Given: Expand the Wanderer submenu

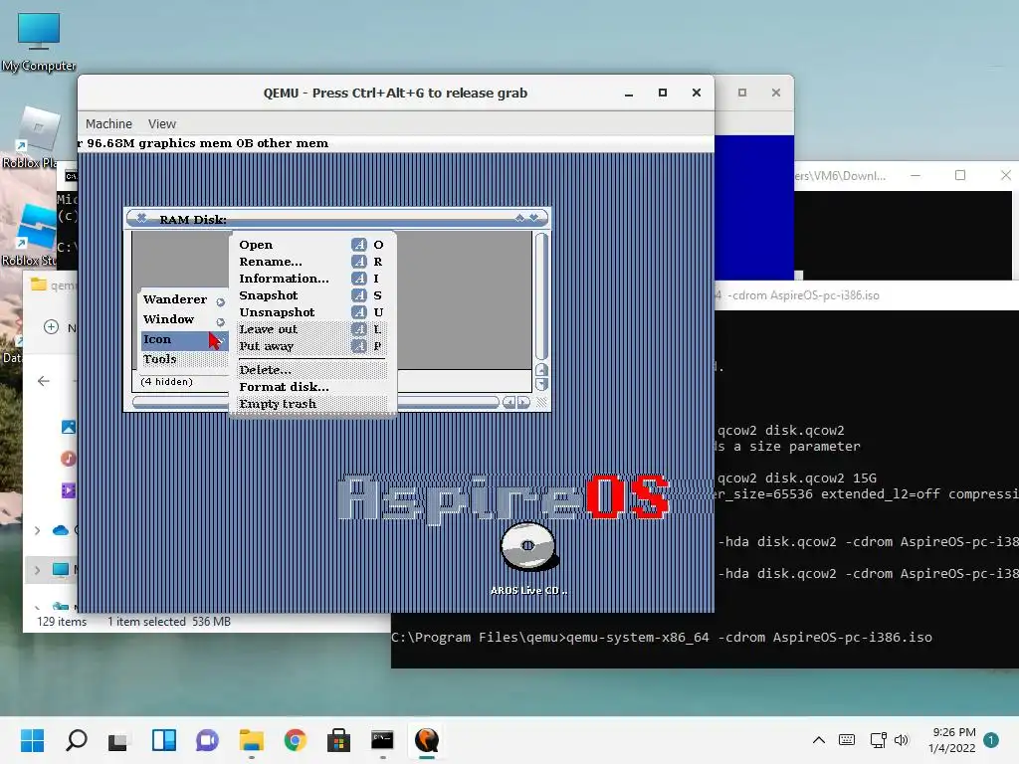Looking at the screenshot, I should click(x=183, y=299).
